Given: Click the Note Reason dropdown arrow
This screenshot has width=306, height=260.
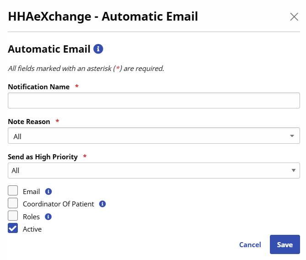Looking at the screenshot, I should [292, 136].
